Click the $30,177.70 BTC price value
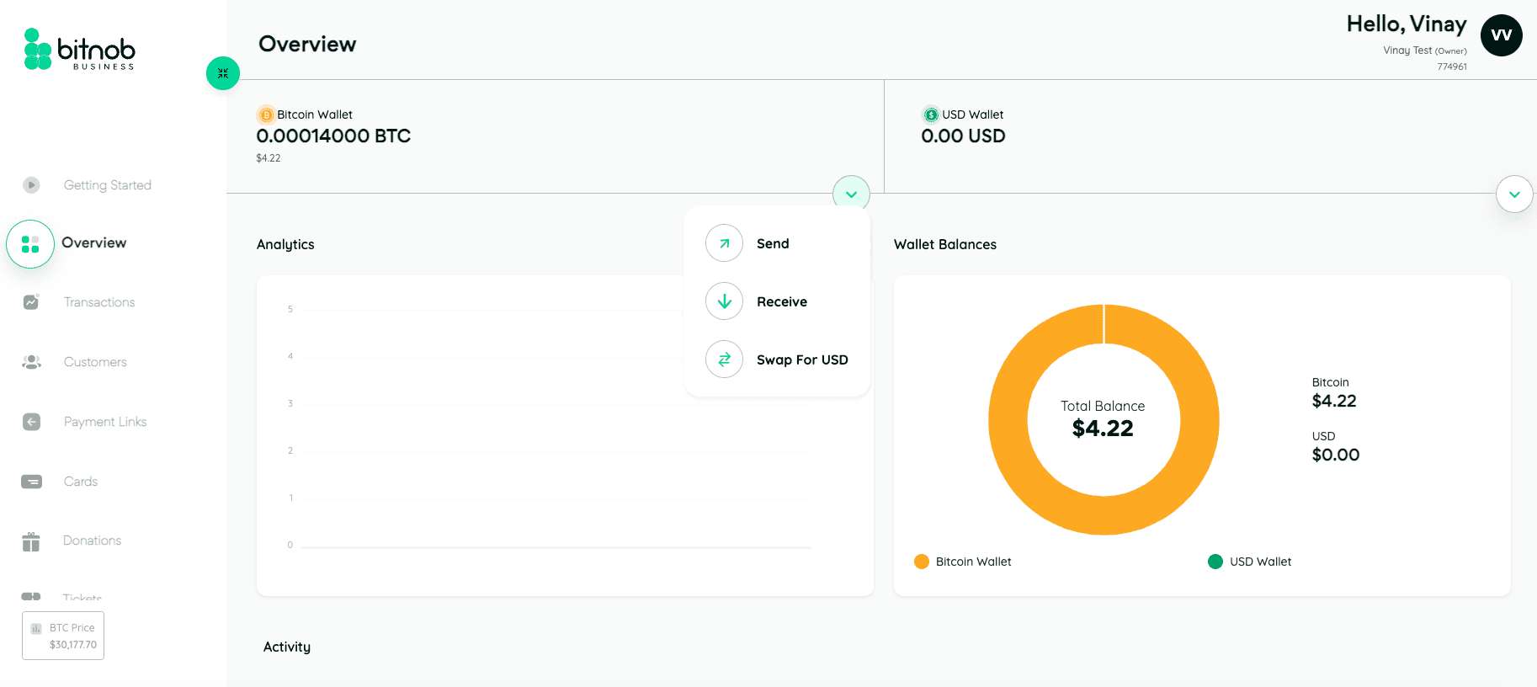Image resolution: width=1537 pixels, height=687 pixels. (x=73, y=645)
